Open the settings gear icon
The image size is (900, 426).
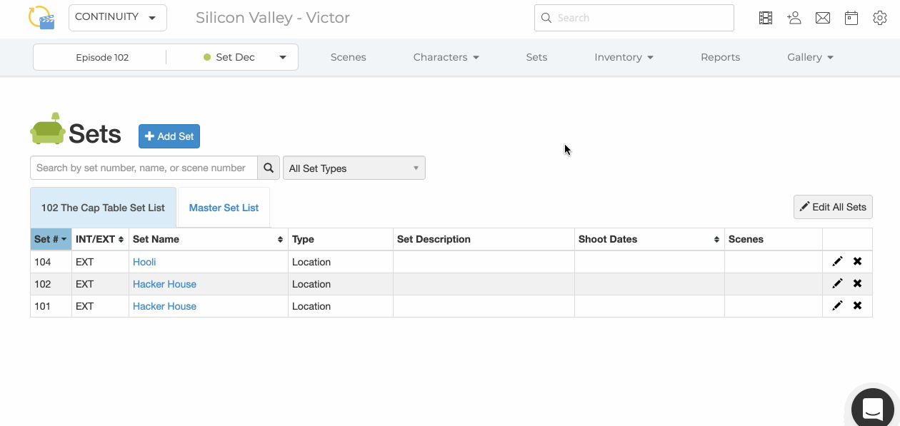coord(880,18)
